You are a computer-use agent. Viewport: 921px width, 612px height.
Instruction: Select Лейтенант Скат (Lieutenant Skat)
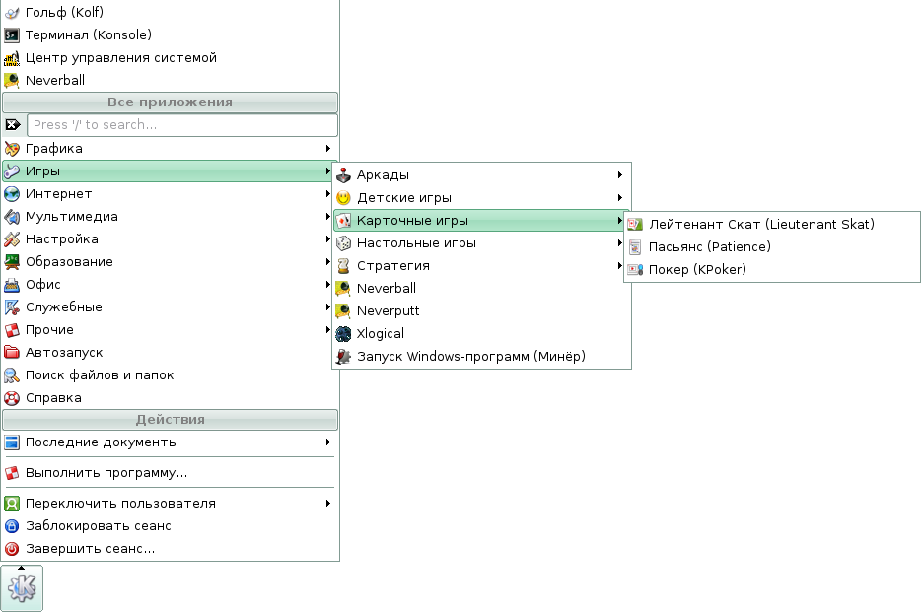(x=760, y=225)
